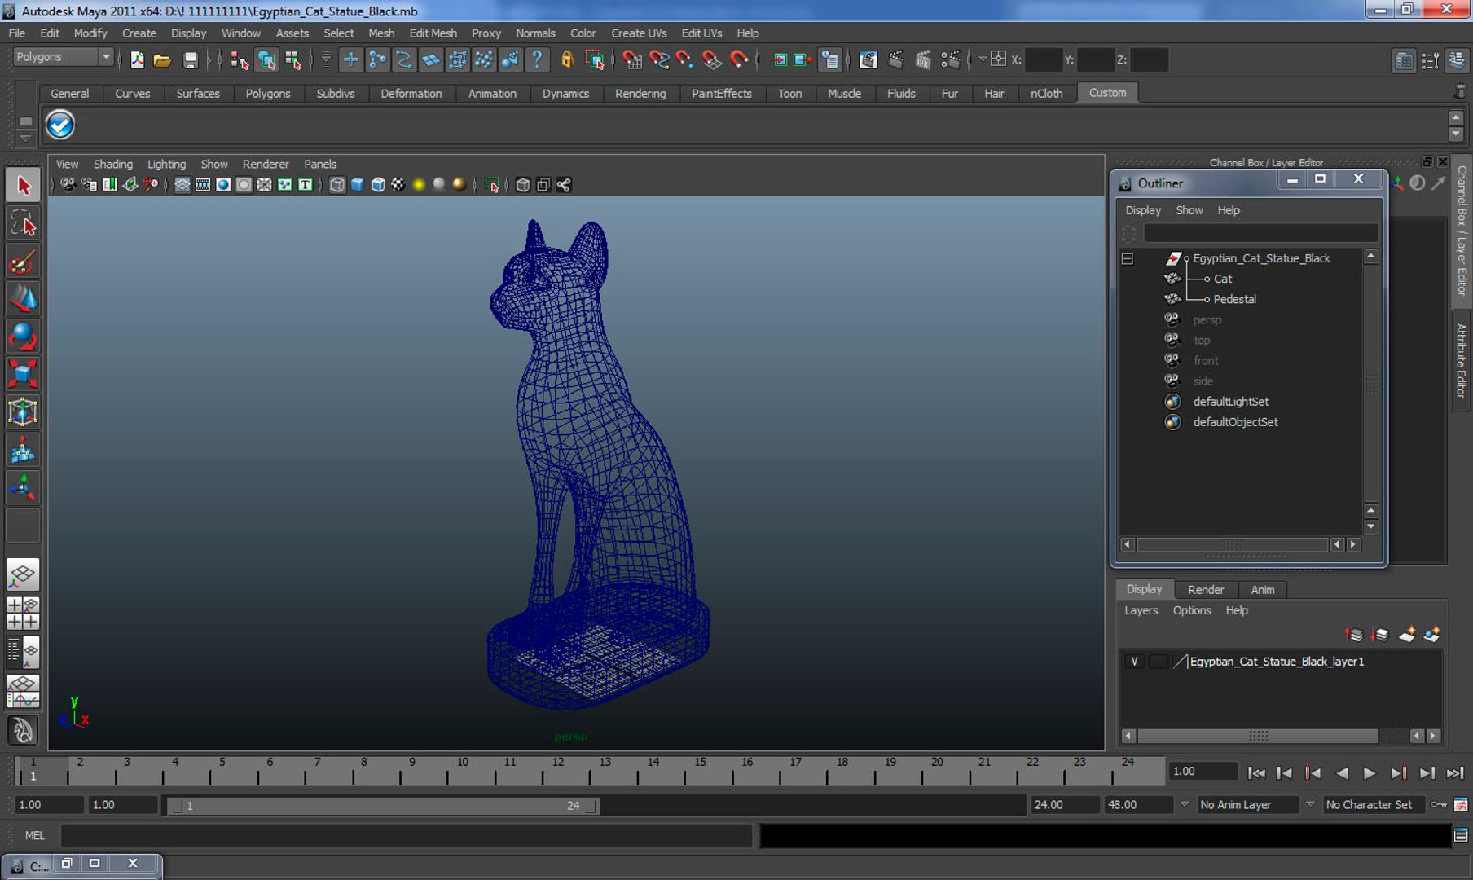Image resolution: width=1473 pixels, height=880 pixels.
Task: Toggle the lock selection icon
Action: [x=567, y=59]
